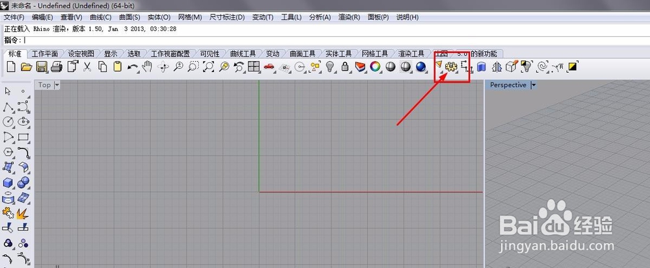650x268 pixels.
Task: Click the black and yellow square icon
Action: [573, 66]
